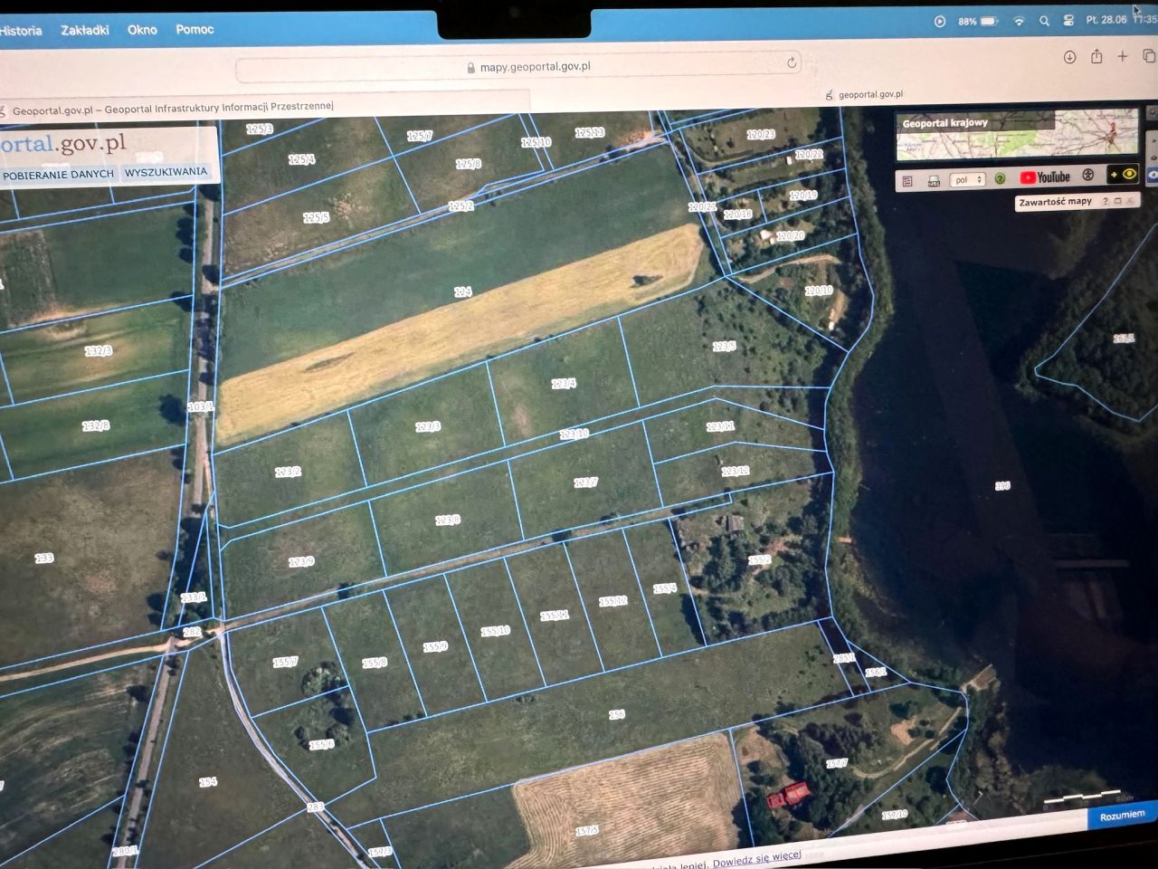Select parcel label 125/10
The image size is (1158, 869).
(536, 142)
